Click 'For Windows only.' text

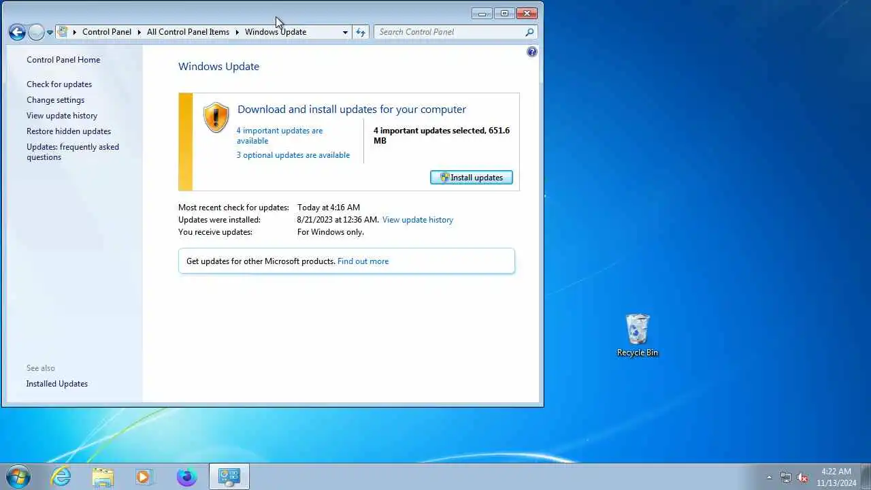[331, 232]
